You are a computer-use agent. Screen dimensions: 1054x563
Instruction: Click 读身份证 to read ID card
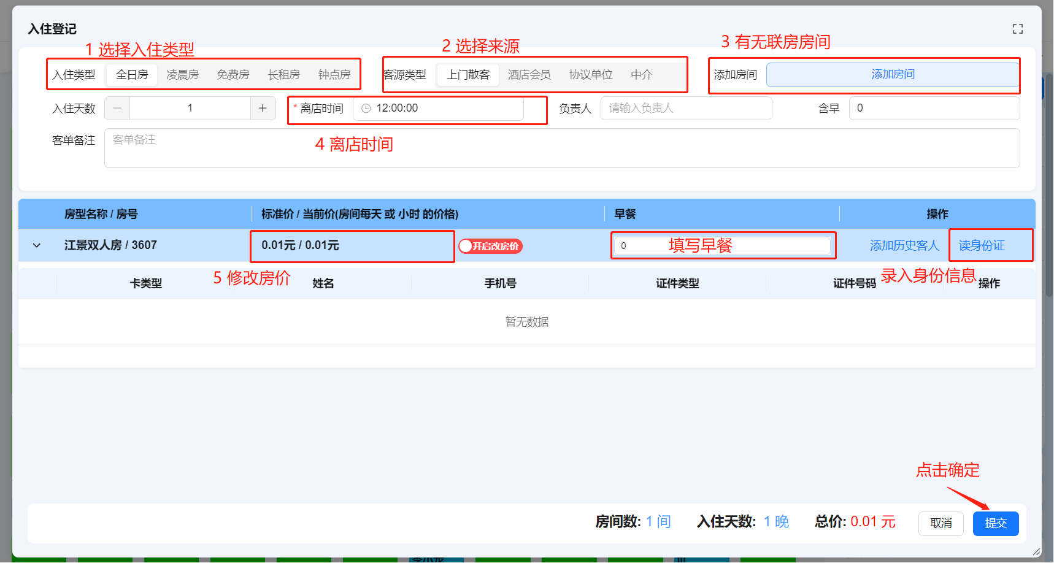coord(981,246)
